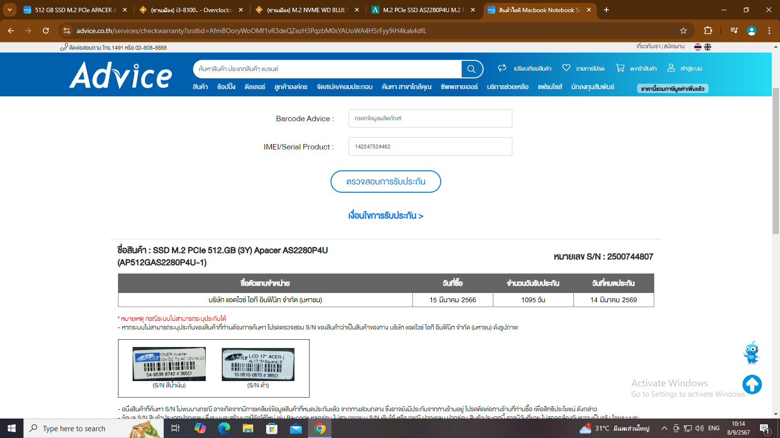Open Windows Start menu
Viewport: 780px width, 438px height.
point(12,428)
